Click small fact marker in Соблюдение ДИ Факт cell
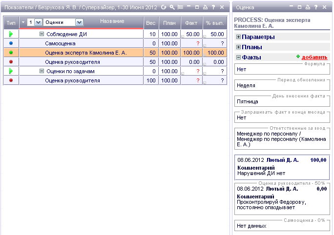 click(x=183, y=37)
